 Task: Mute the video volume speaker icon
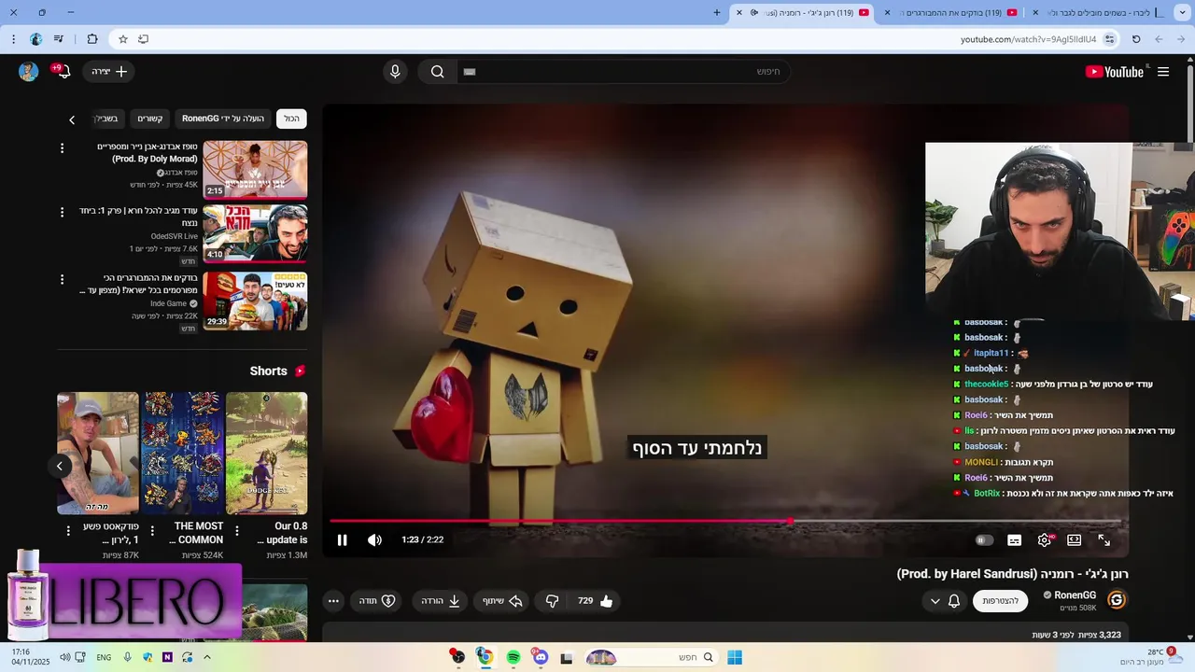tap(374, 540)
